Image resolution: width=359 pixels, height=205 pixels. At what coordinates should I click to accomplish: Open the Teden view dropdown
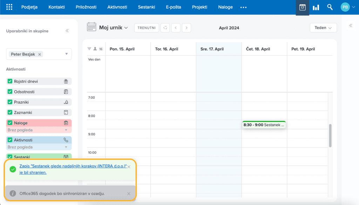pos(323,28)
